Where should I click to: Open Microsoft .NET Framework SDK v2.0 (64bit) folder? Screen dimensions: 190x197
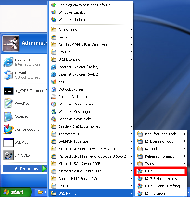pyautogui.click(x=91, y=156)
